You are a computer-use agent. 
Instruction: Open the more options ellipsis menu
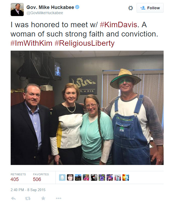(x=58, y=198)
